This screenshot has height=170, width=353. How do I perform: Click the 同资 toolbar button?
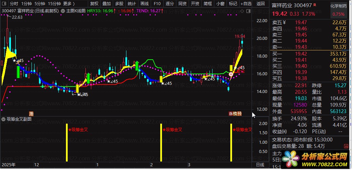pyautogui.click(x=182, y=4)
